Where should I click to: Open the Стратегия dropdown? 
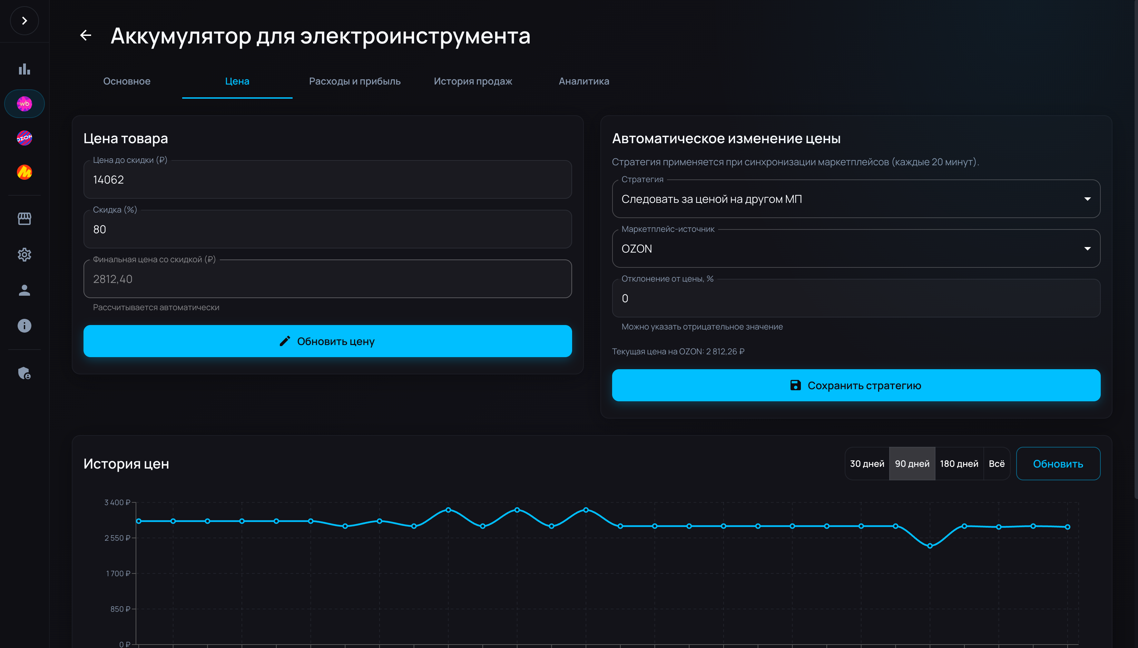click(855, 199)
